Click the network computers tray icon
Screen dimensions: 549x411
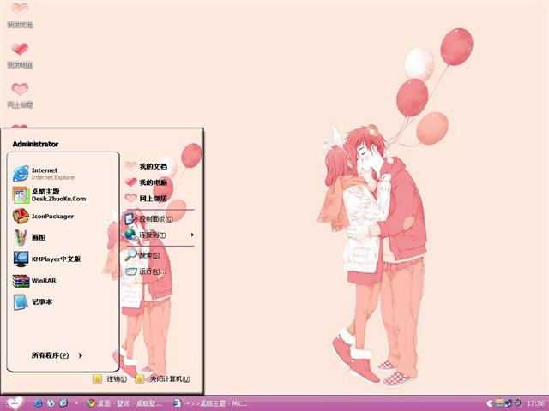[x=508, y=403]
